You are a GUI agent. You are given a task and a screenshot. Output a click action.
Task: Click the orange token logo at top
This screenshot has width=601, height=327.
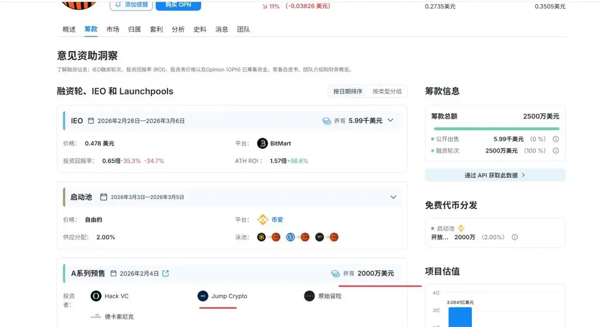pos(79,5)
